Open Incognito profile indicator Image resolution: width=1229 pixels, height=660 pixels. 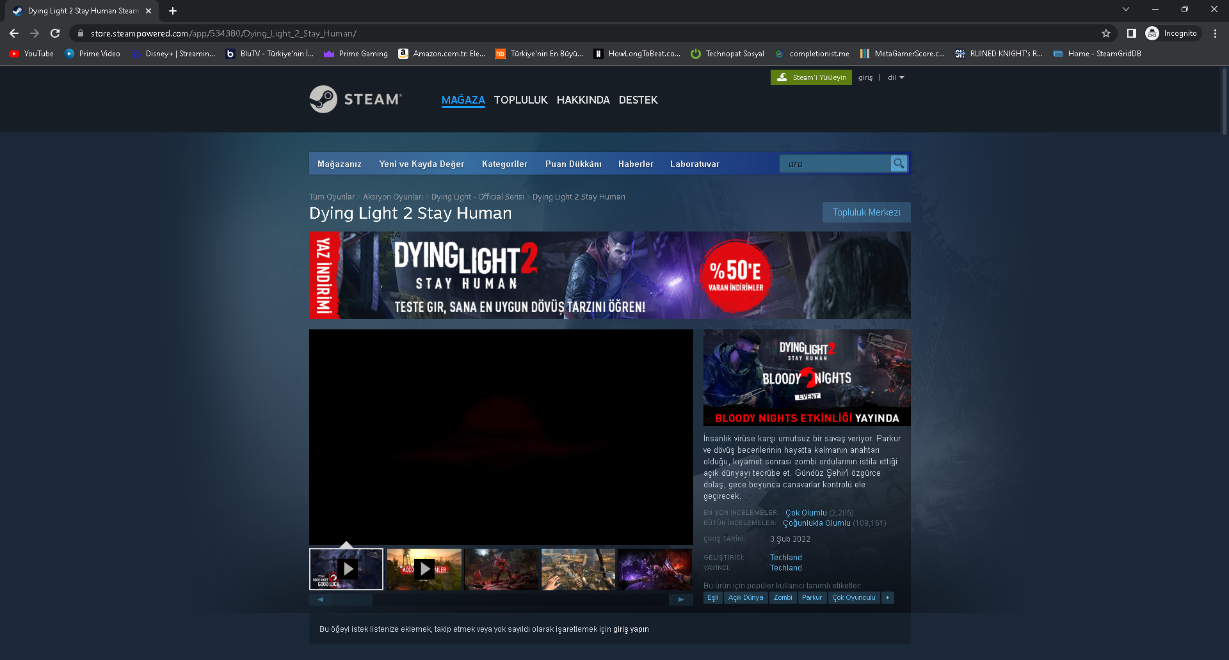[x=1172, y=33]
